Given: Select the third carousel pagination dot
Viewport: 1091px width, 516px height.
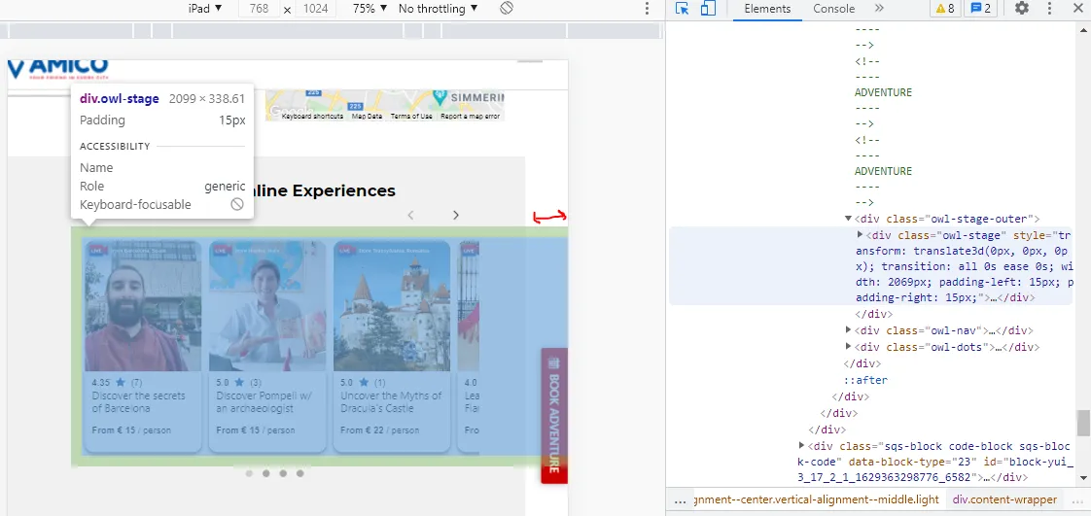Looking at the screenshot, I should point(283,473).
